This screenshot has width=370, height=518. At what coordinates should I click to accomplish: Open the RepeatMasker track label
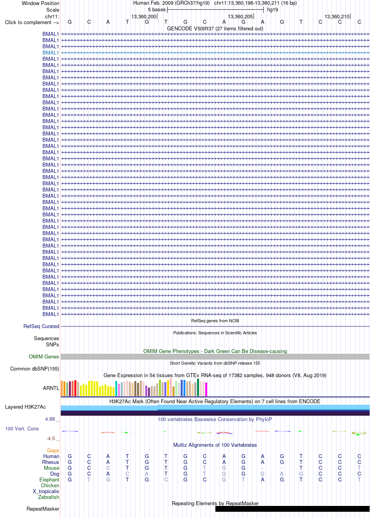tap(43, 509)
